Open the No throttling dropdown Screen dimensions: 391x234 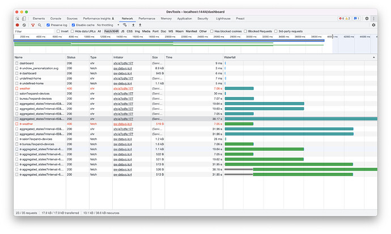109,25
